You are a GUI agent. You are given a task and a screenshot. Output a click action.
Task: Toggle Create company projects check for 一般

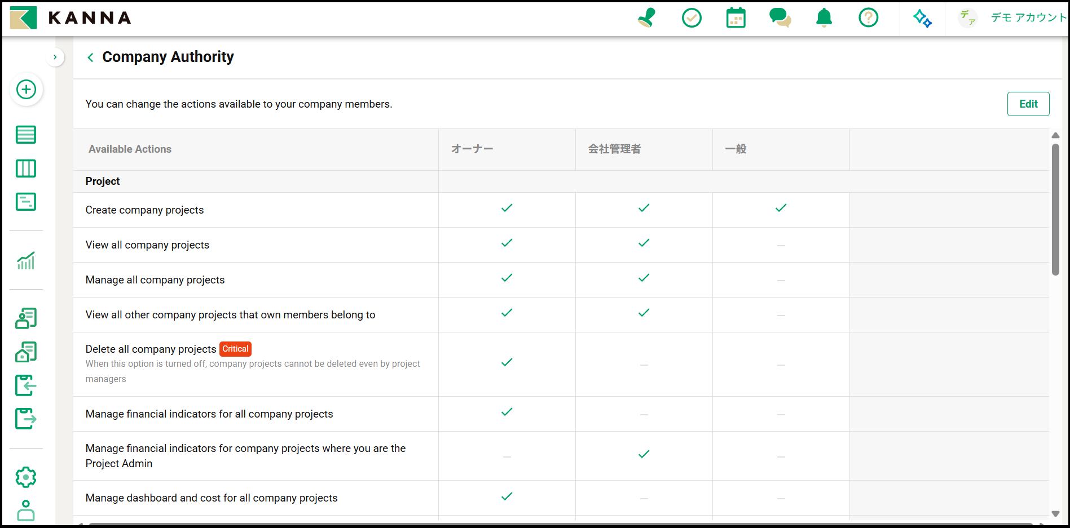tap(781, 208)
